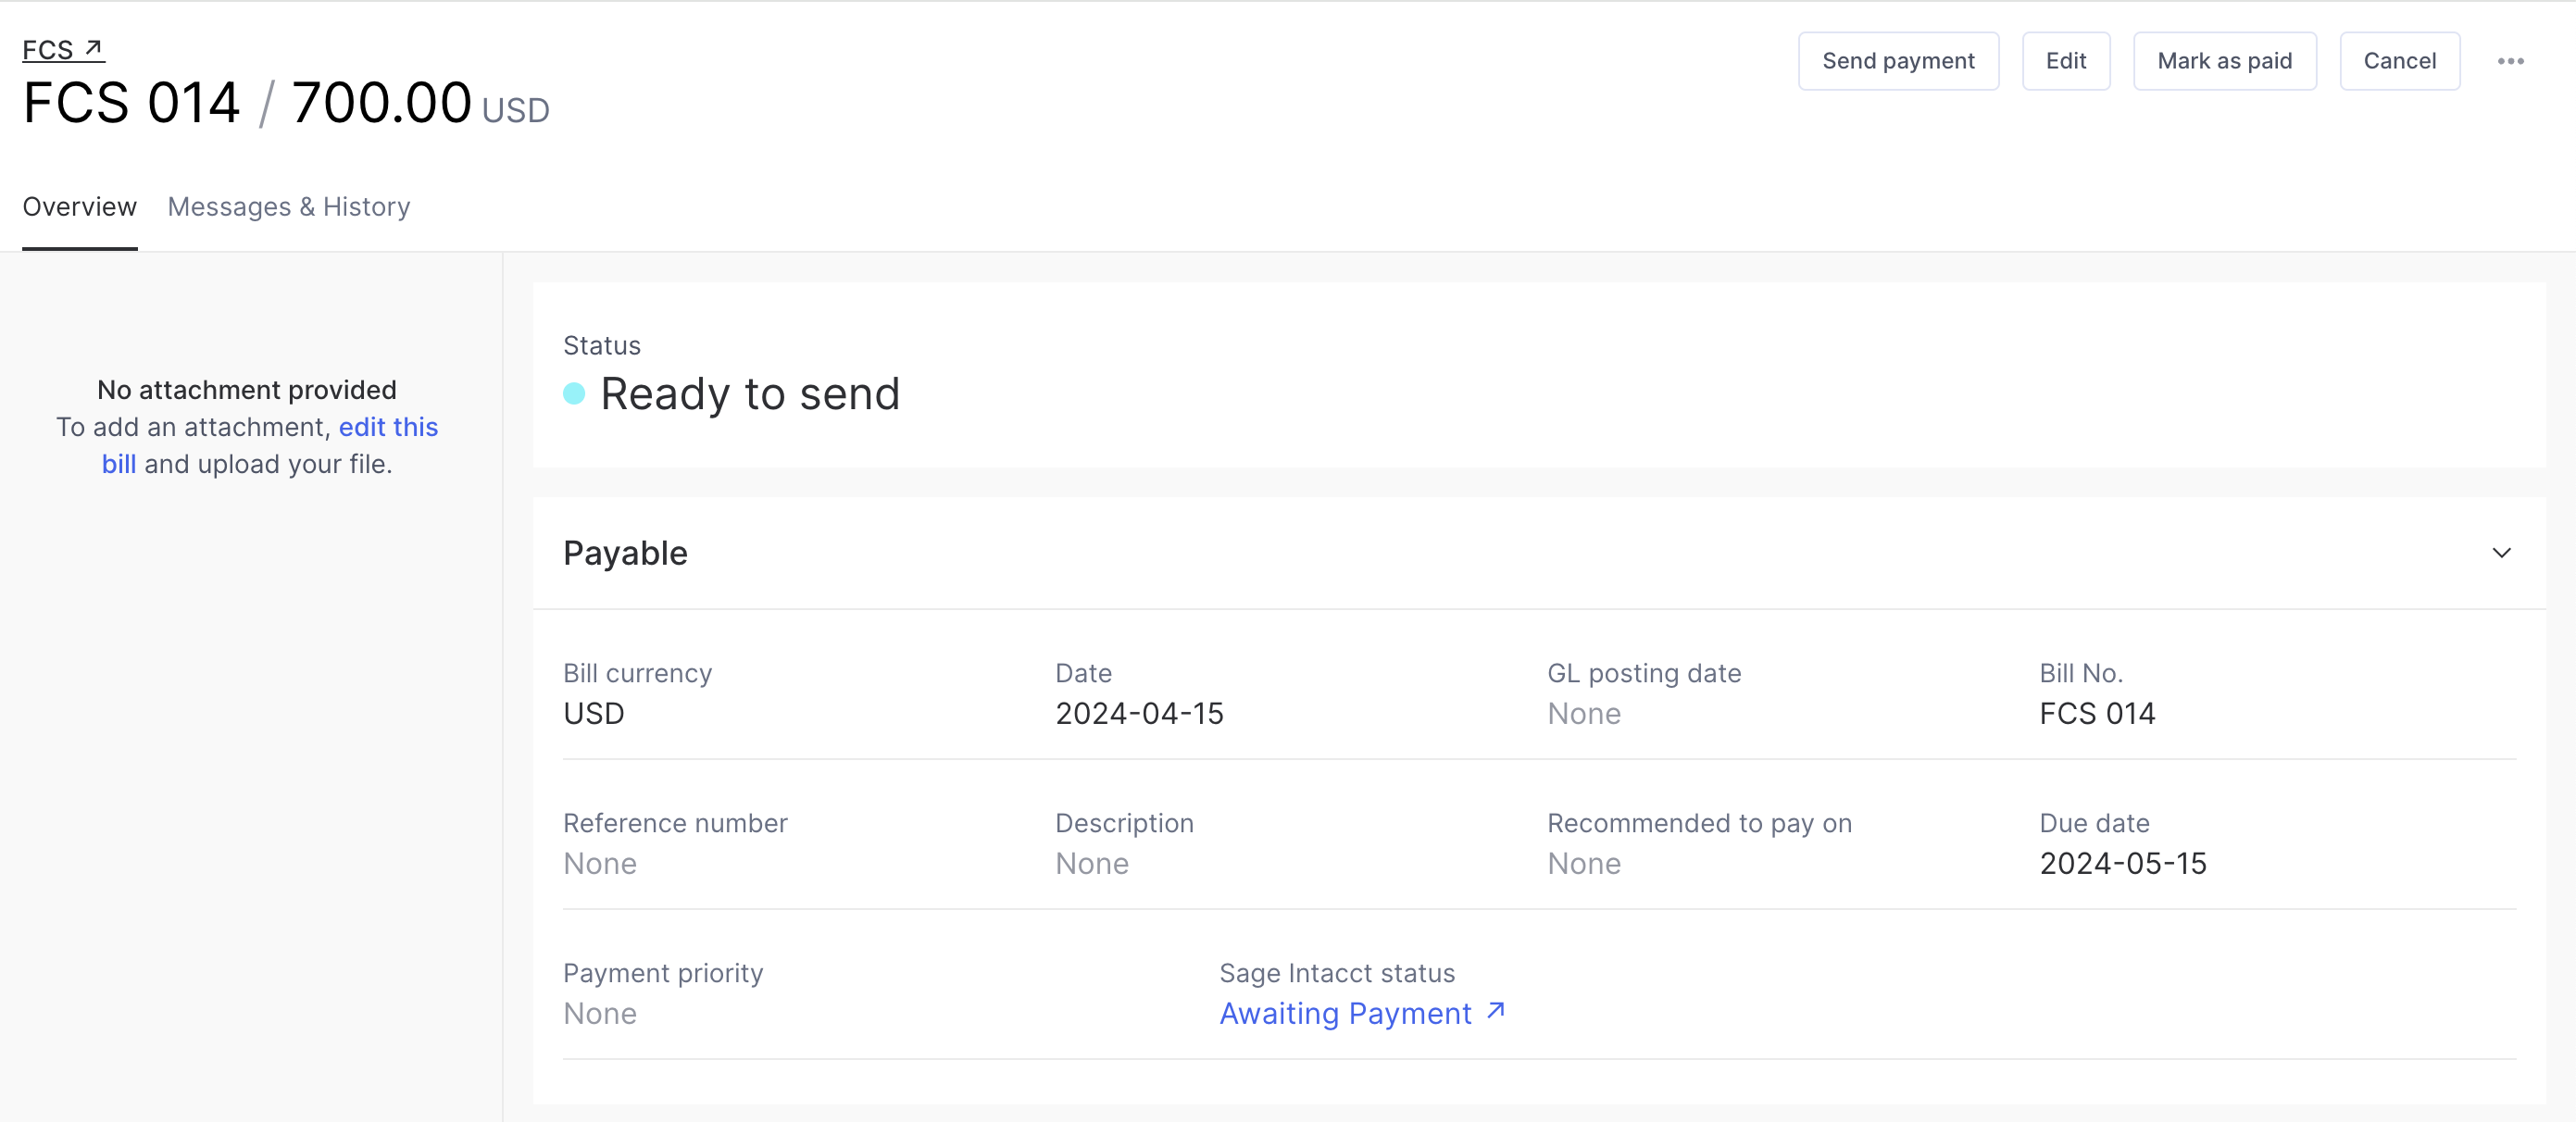Click the Send payment button
The height and width of the screenshot is (1122, 2576).
1897,61
